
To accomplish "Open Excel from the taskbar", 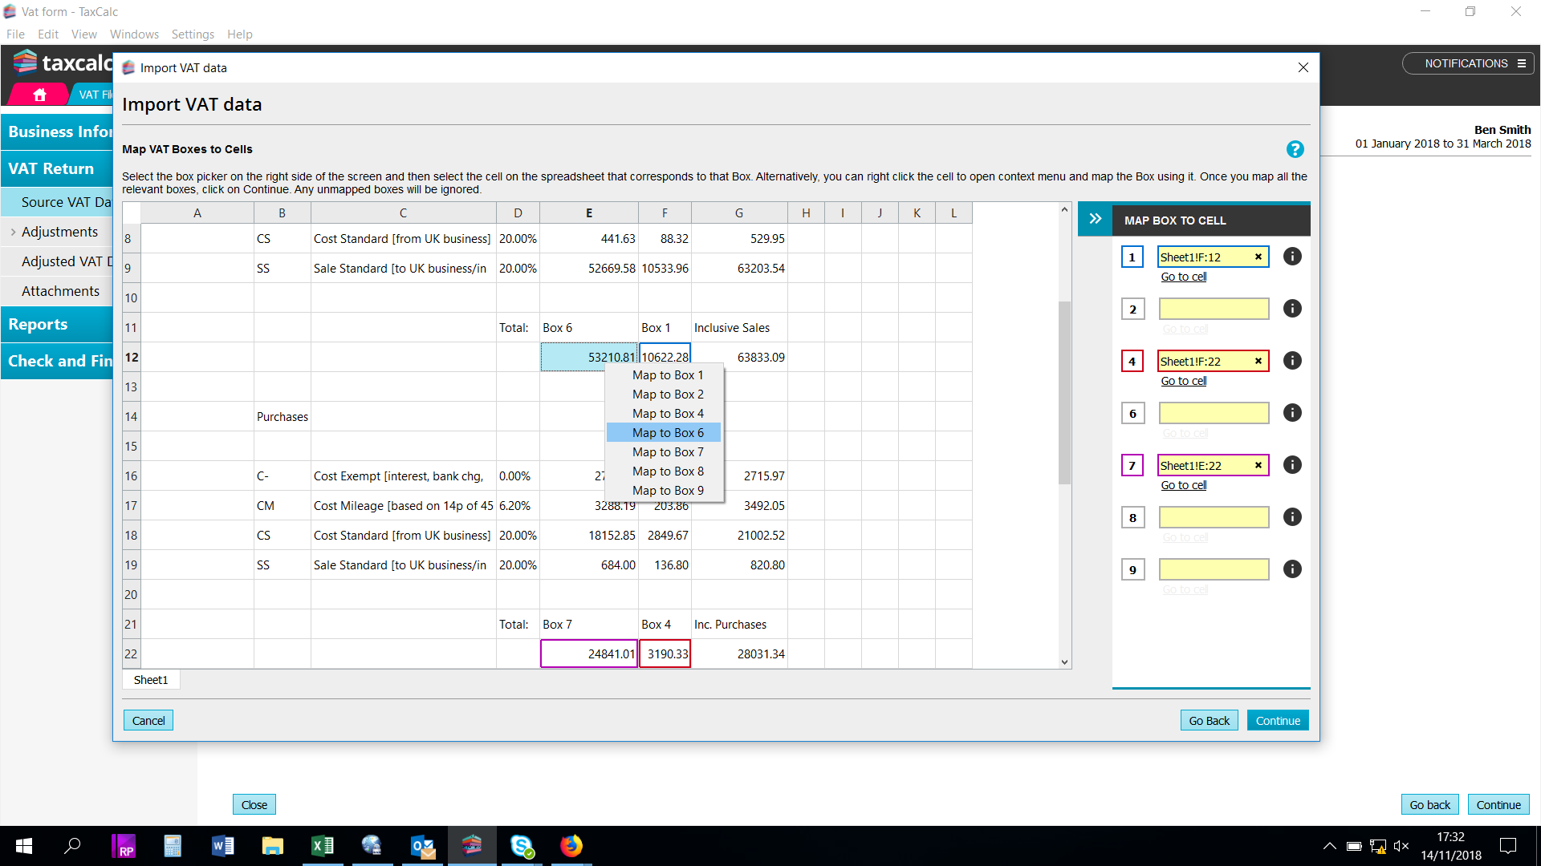I will tap(322, 846).
